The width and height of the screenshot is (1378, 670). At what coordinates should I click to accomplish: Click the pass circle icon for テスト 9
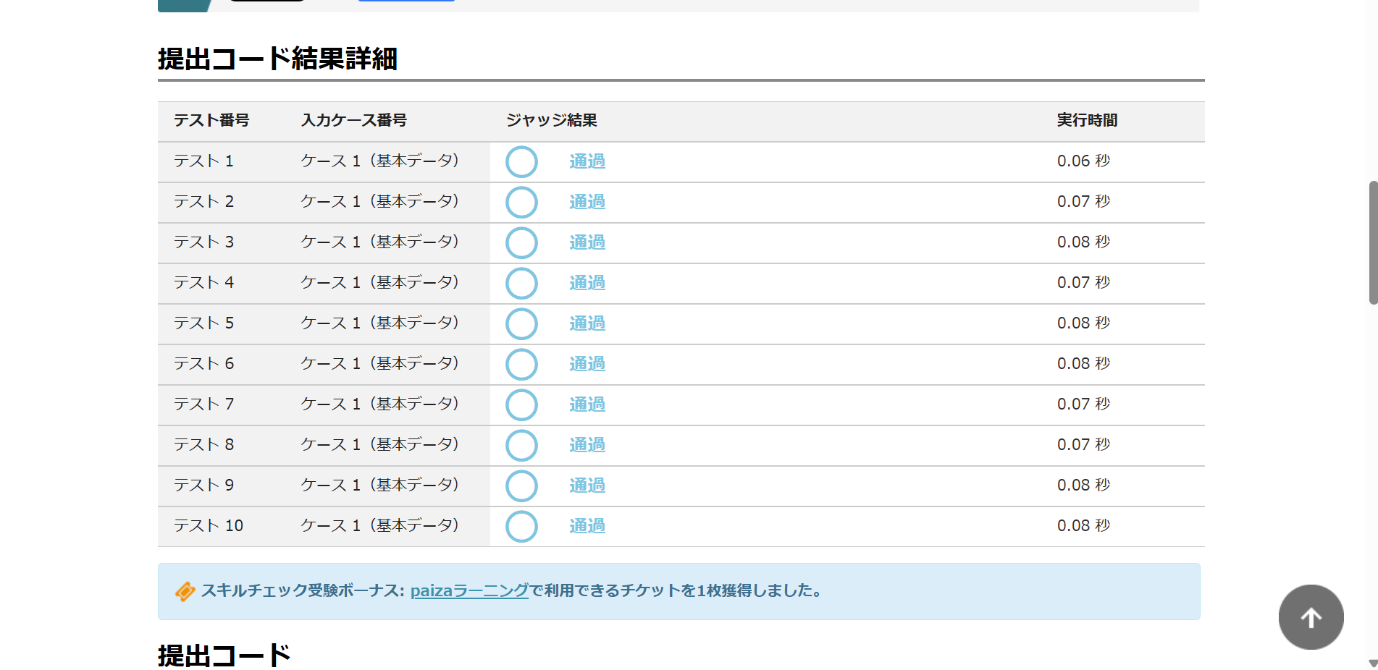(521, 486)
